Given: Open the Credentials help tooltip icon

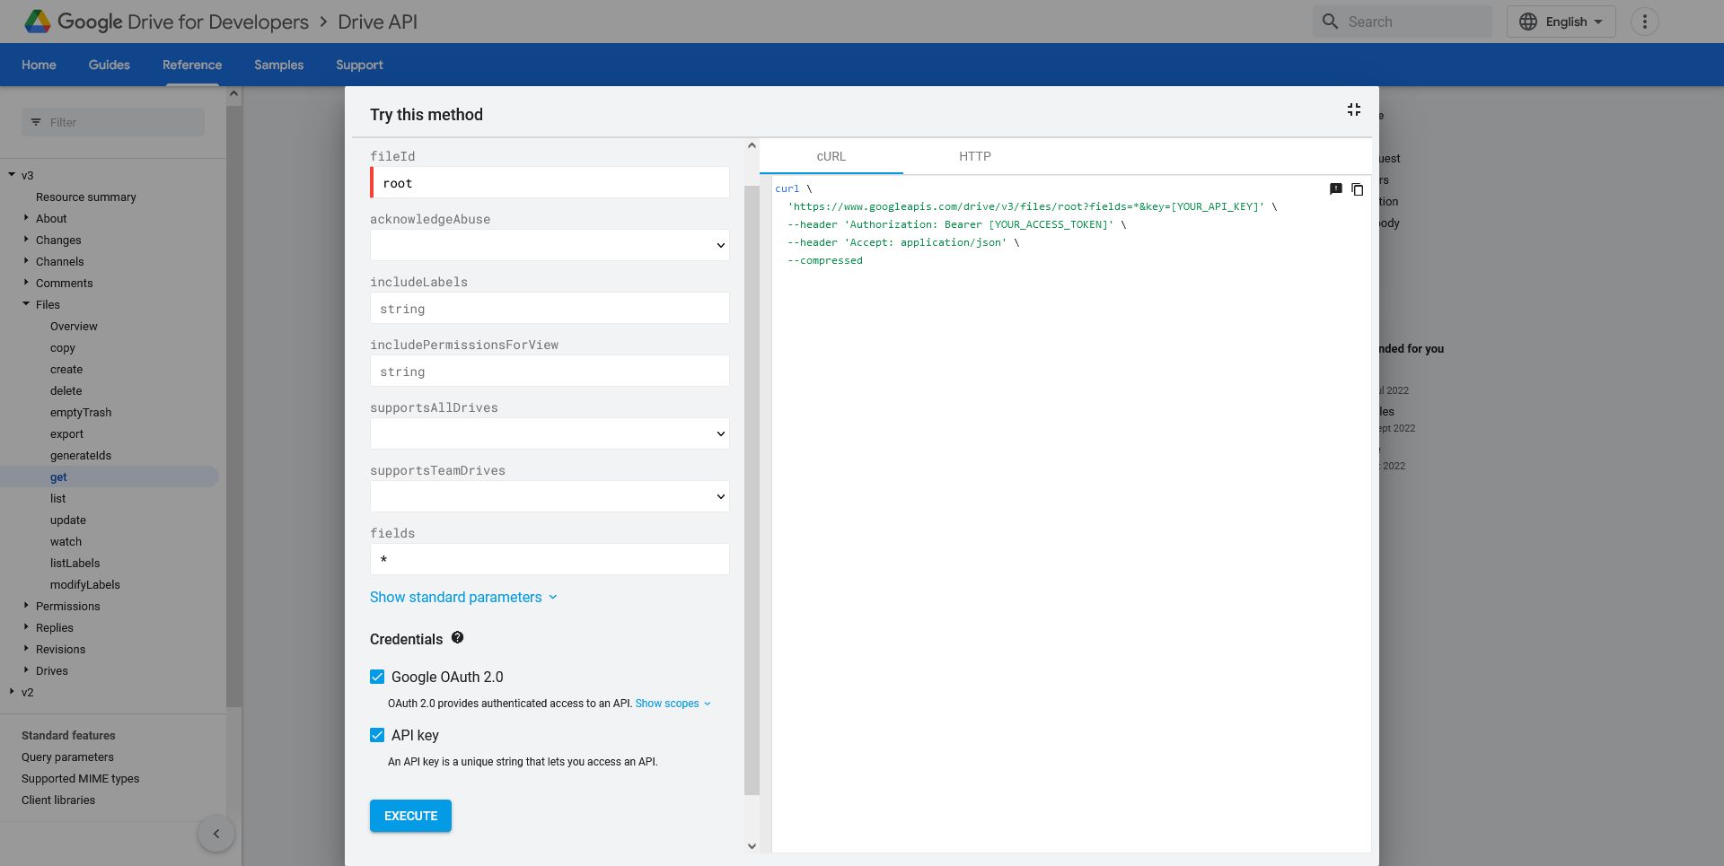Looking at the screenshot, I should click(457, 637).
